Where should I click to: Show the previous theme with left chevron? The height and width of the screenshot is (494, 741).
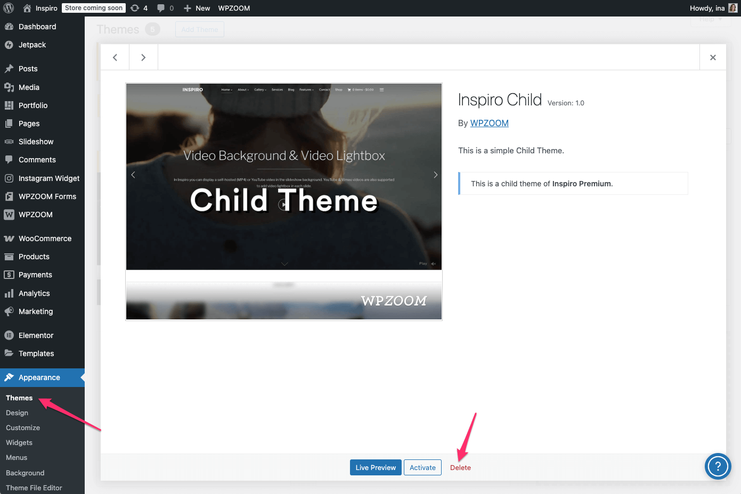pyautogui.click(x=115, y=57)
